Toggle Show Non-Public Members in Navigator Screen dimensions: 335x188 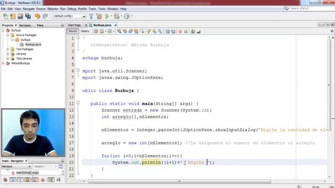pos(28,180)
